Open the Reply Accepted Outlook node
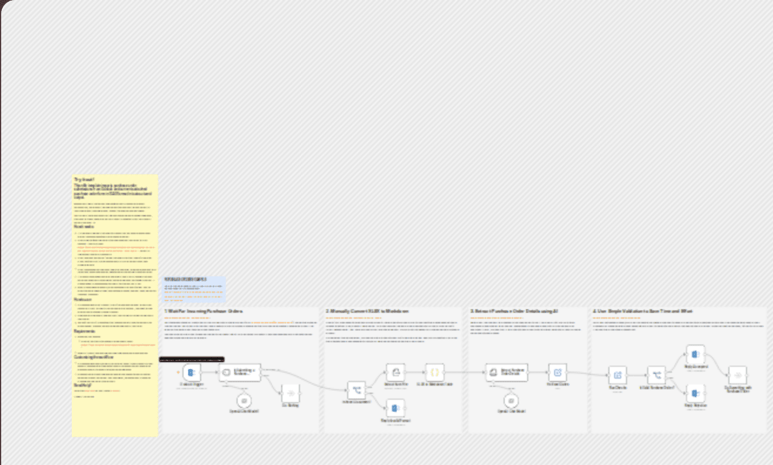This screenshot has width=773, height=465. tap(695, 354)
